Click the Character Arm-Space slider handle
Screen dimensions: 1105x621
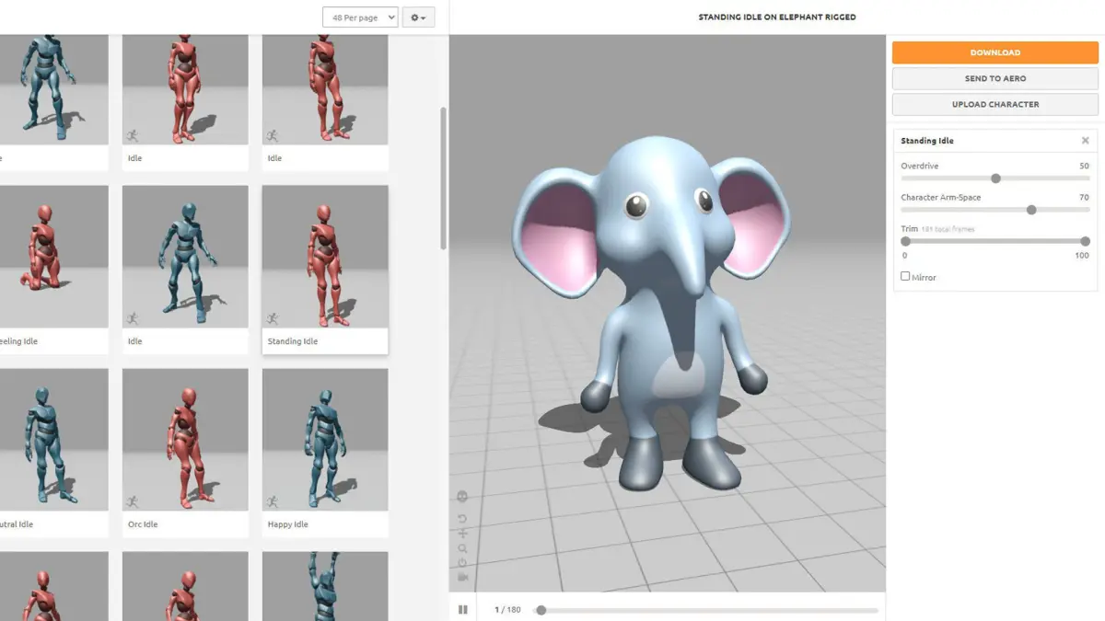coord(1031,210)
